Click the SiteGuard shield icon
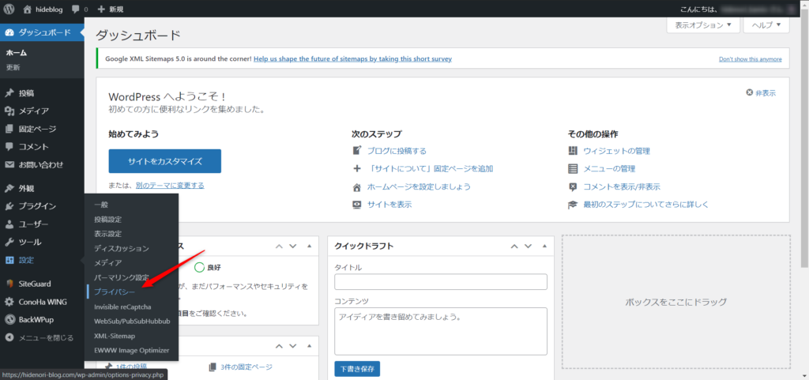This screenshot has width=809, height=380. pyautogui.click(x=9, y=284)
